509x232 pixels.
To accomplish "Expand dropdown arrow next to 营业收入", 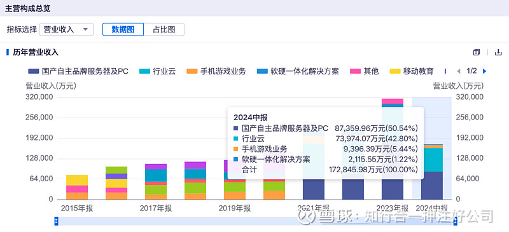I will coord(85,29).
